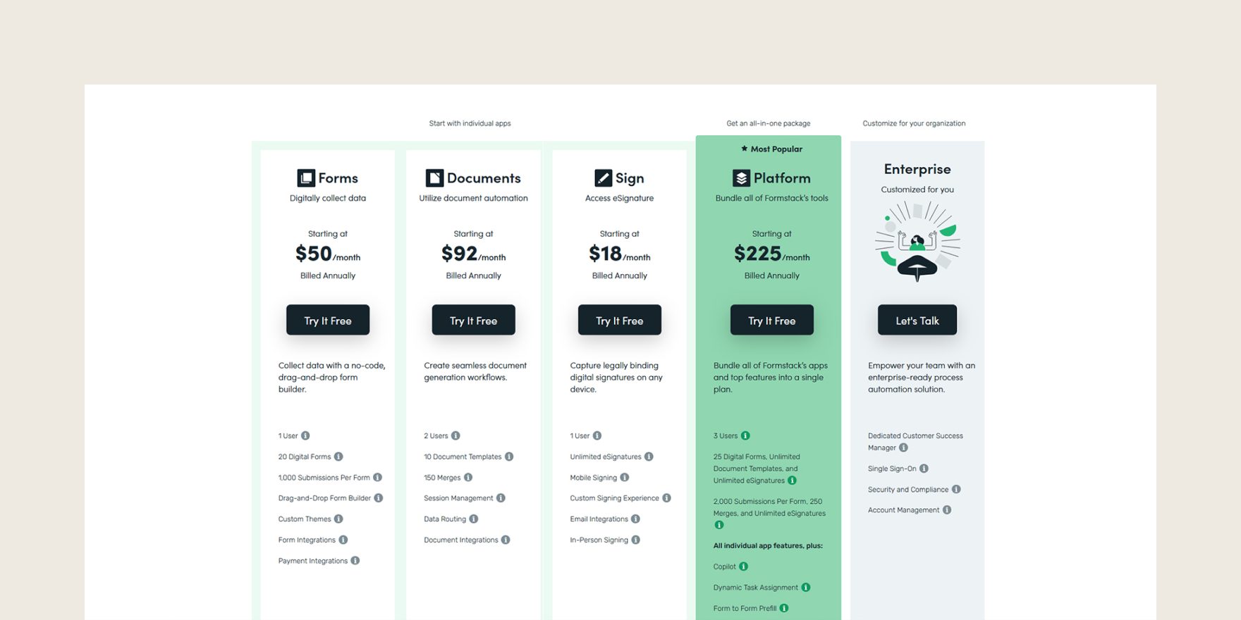Click "Utilize document automation" subtitle

click(x=474, y=198)
